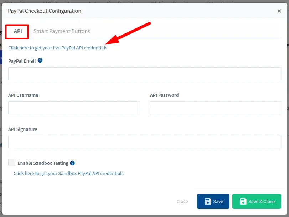Click the Enable Sandbox Testing label

tap(43, 163)
